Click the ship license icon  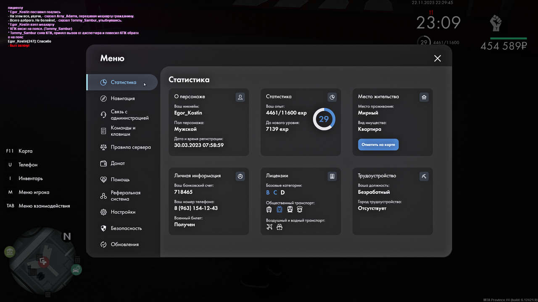(x=280, y=227)
